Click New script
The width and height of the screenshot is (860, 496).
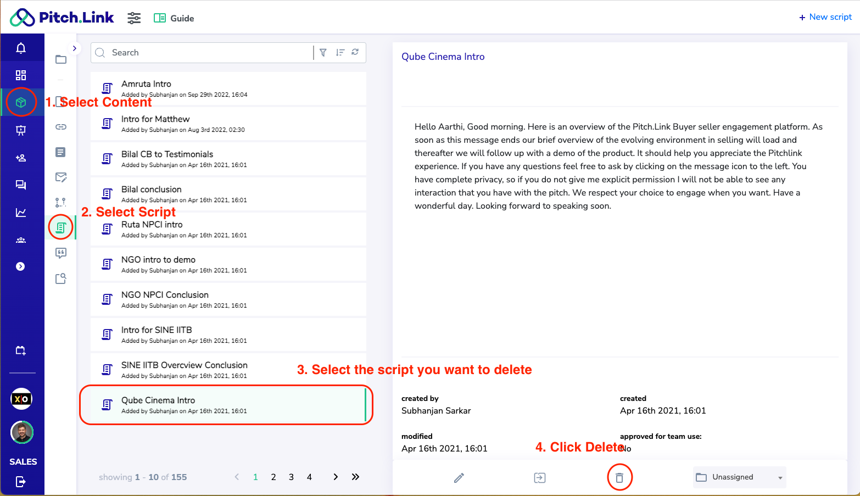click(825, 17)
